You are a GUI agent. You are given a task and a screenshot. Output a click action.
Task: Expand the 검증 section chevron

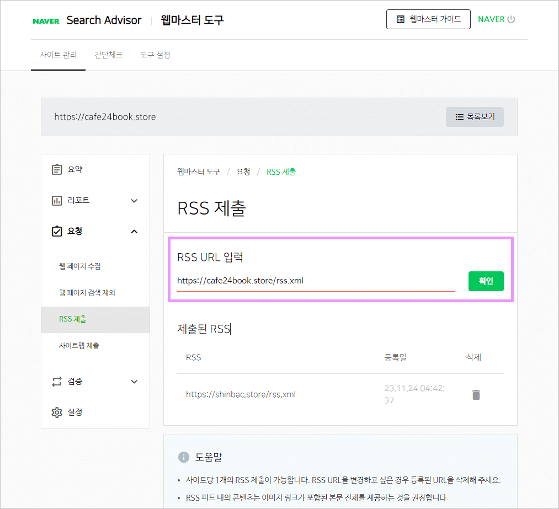point(134,381)
